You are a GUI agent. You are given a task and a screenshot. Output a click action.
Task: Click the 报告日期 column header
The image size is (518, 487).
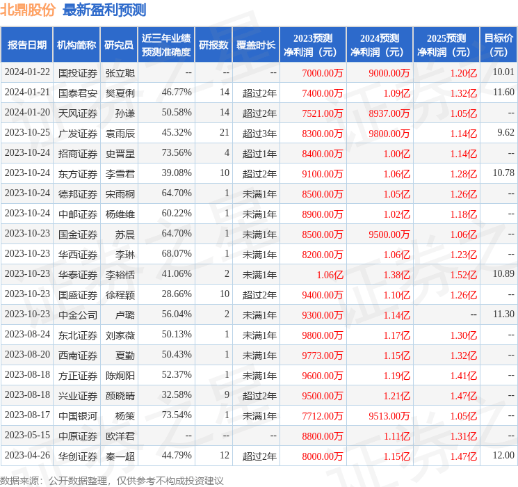(26, 45)
